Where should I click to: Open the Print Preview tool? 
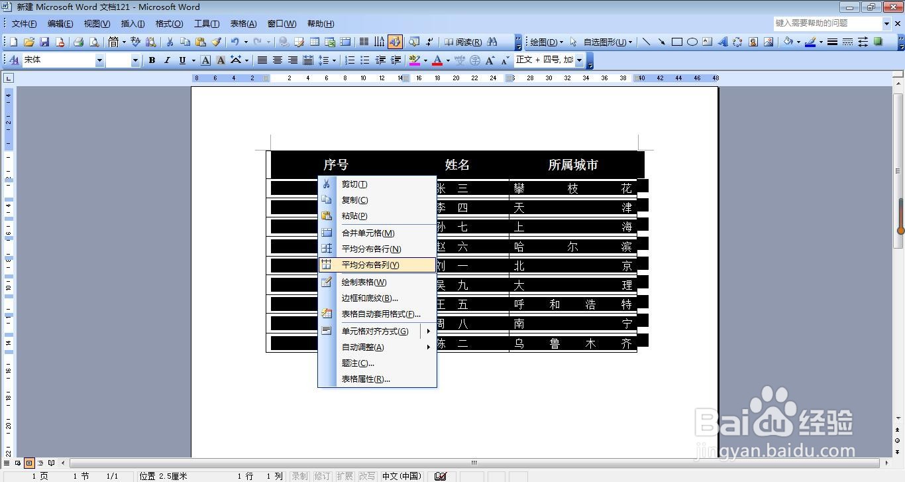(94, 41)
